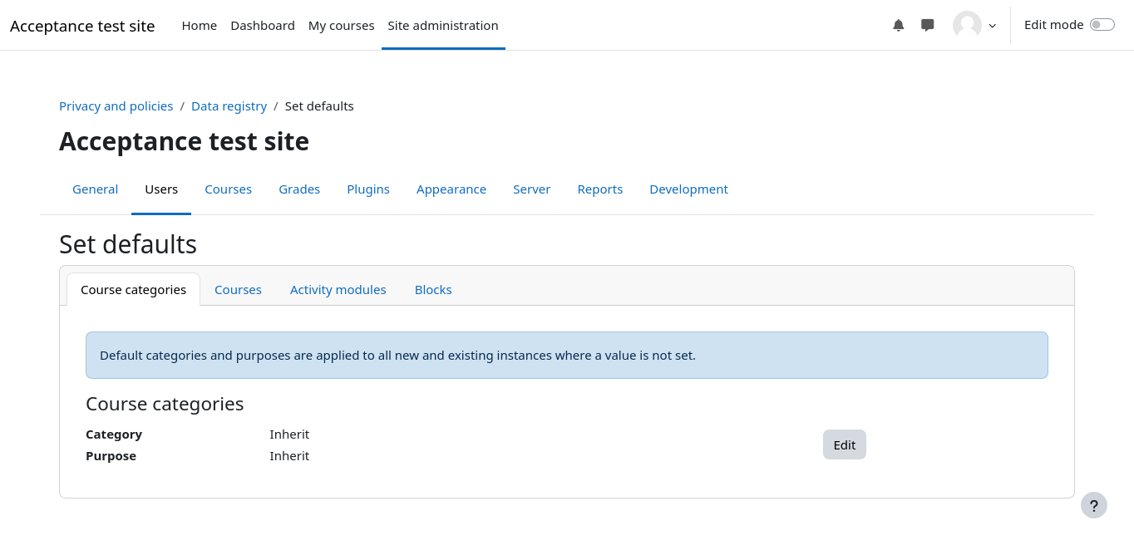The width and height of the screenshot is (1134, 545).
Task: Select the Course categories tab
Action: pos(133,290)
